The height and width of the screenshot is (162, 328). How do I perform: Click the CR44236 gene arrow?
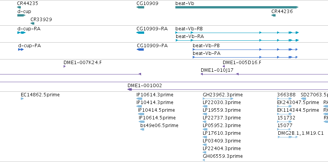click(273, 15)
